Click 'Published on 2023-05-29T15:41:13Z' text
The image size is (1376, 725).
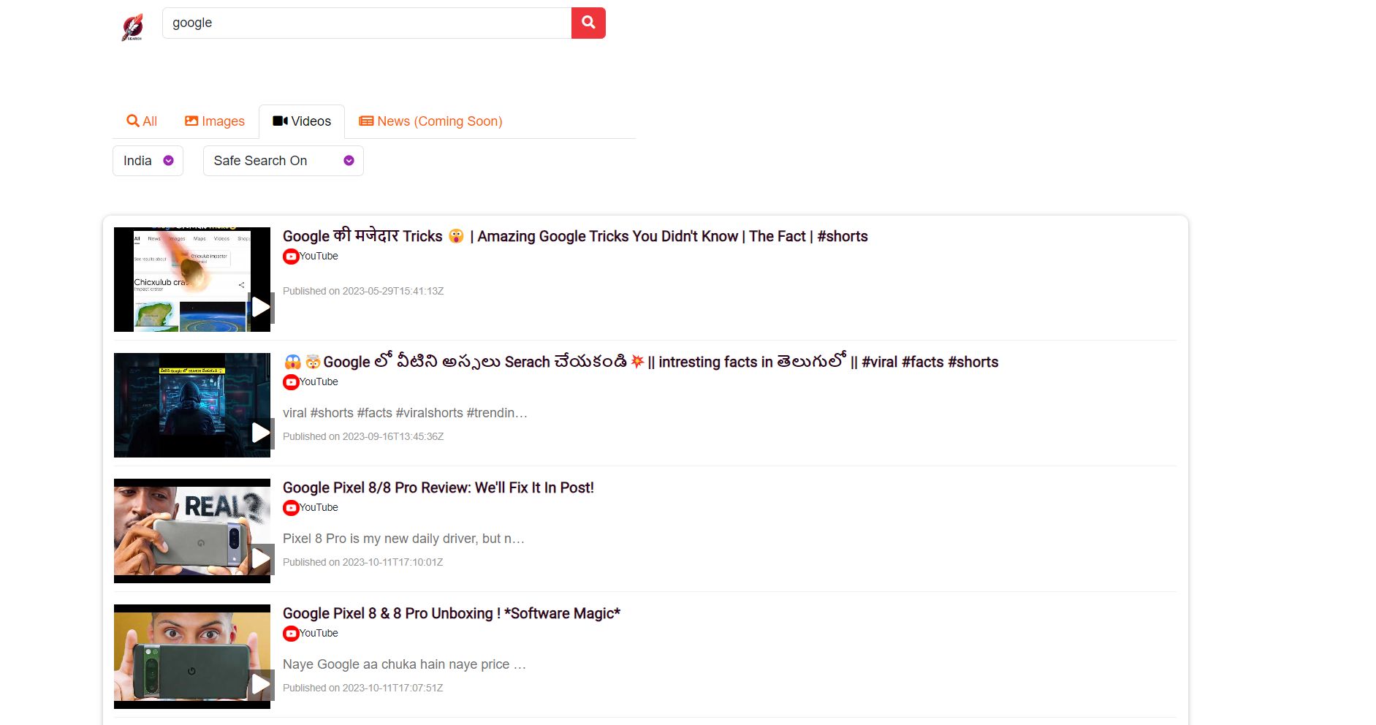click(x=363, y=291)
